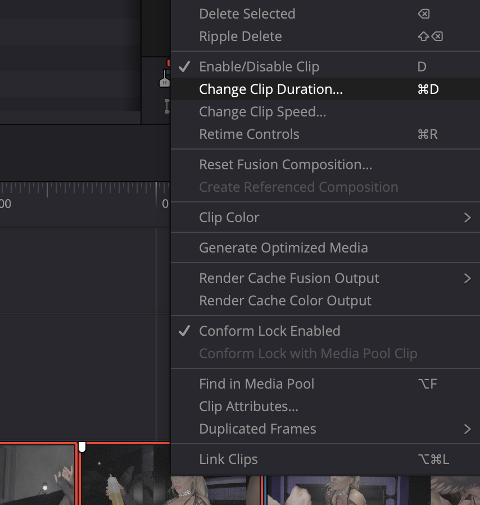Show Retime Controls for the clip
The width and height of the screenshot is (480, 505).
pyautogui.click(x=325, y=134)
